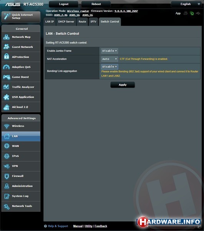This screenshot has height=231, width=204.
Task: Click the Enable Jumbo Frame label
Action: (59, 51)
